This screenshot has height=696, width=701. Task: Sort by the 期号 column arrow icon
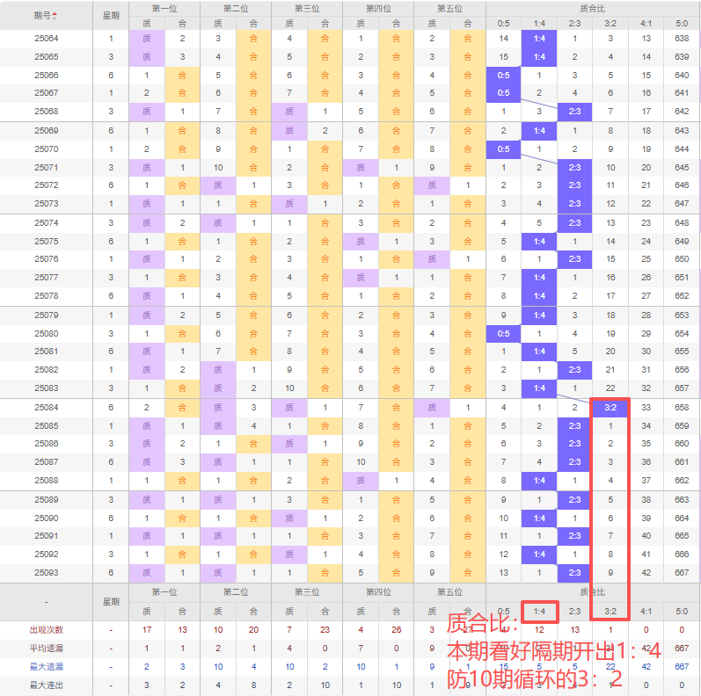(55, 16)
